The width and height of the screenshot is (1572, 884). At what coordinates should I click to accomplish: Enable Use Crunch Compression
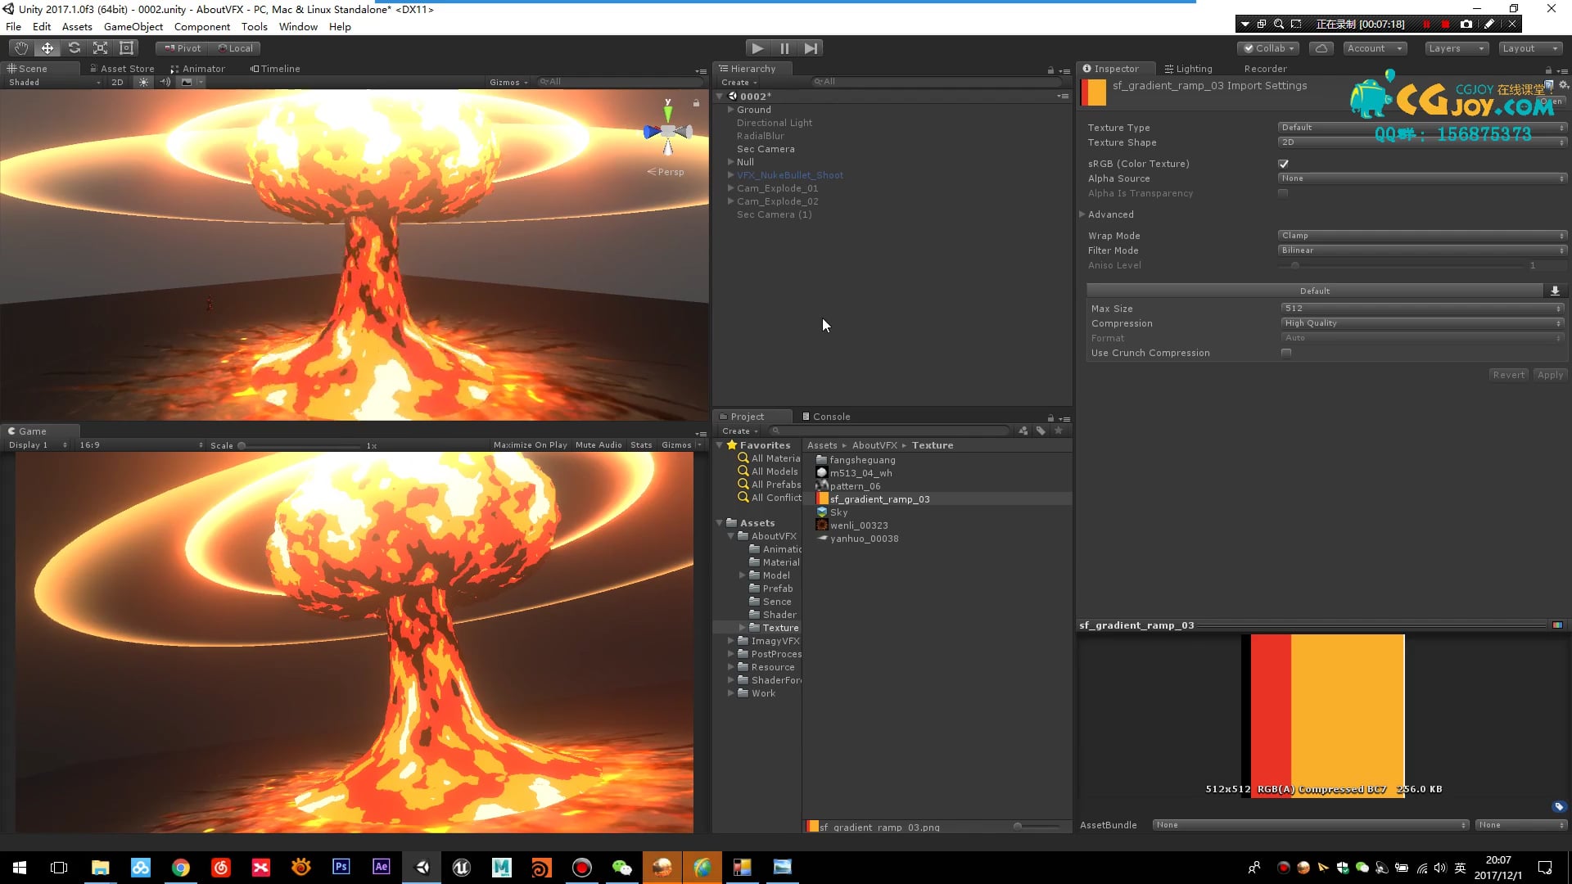[x=1285, y=353]
